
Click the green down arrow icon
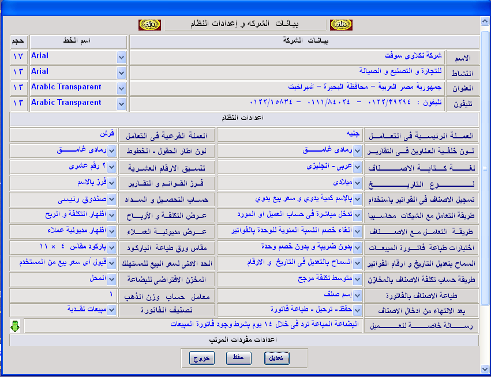pyautogui.click(x=16, y=326)
